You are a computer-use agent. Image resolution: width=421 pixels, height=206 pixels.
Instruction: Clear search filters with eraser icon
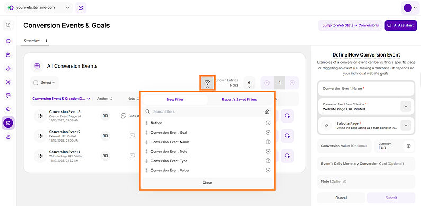266,111
